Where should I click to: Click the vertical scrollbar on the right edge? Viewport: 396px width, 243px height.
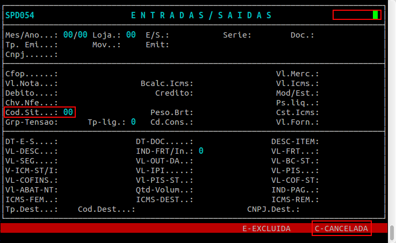pos(392,232)
